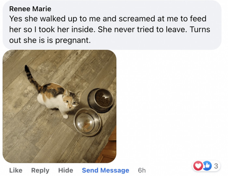Hide this comment
228x176 pixels.
[65, 170]
